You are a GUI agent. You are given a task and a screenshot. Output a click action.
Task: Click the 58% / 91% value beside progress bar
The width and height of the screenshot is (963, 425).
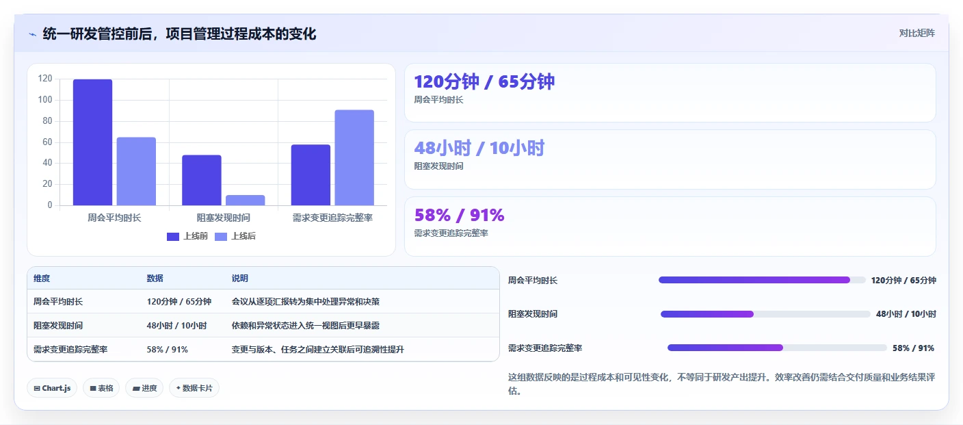tap(913, 348)
